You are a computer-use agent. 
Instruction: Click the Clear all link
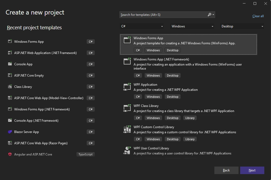258,16
